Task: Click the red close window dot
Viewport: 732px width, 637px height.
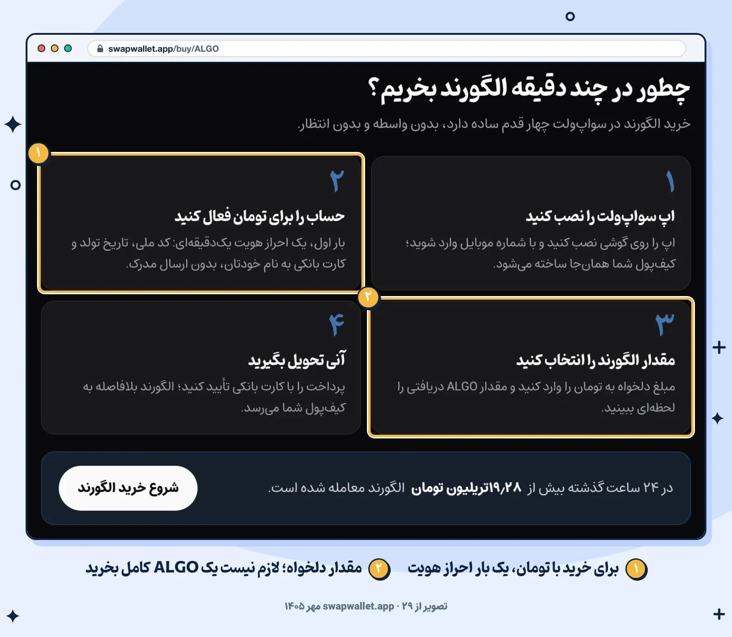Action: coord(41,49)
